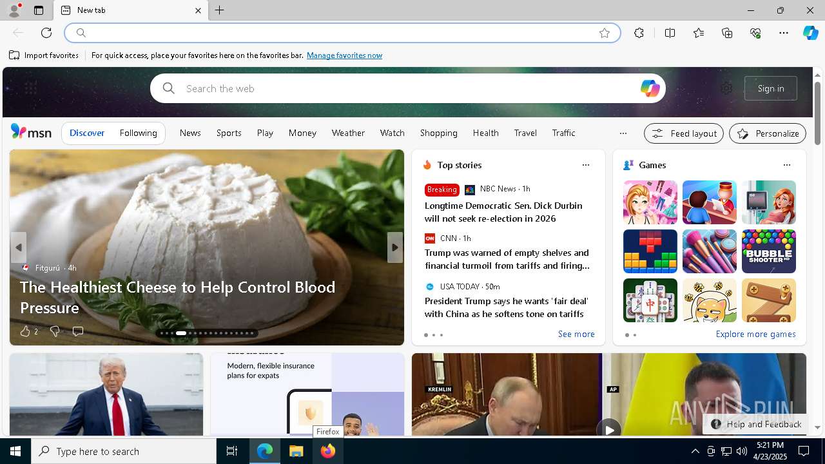The width and height of the screenshot is (825, 464).
Task: Open the profile avatar icon
Action: (x=14, y=10)
